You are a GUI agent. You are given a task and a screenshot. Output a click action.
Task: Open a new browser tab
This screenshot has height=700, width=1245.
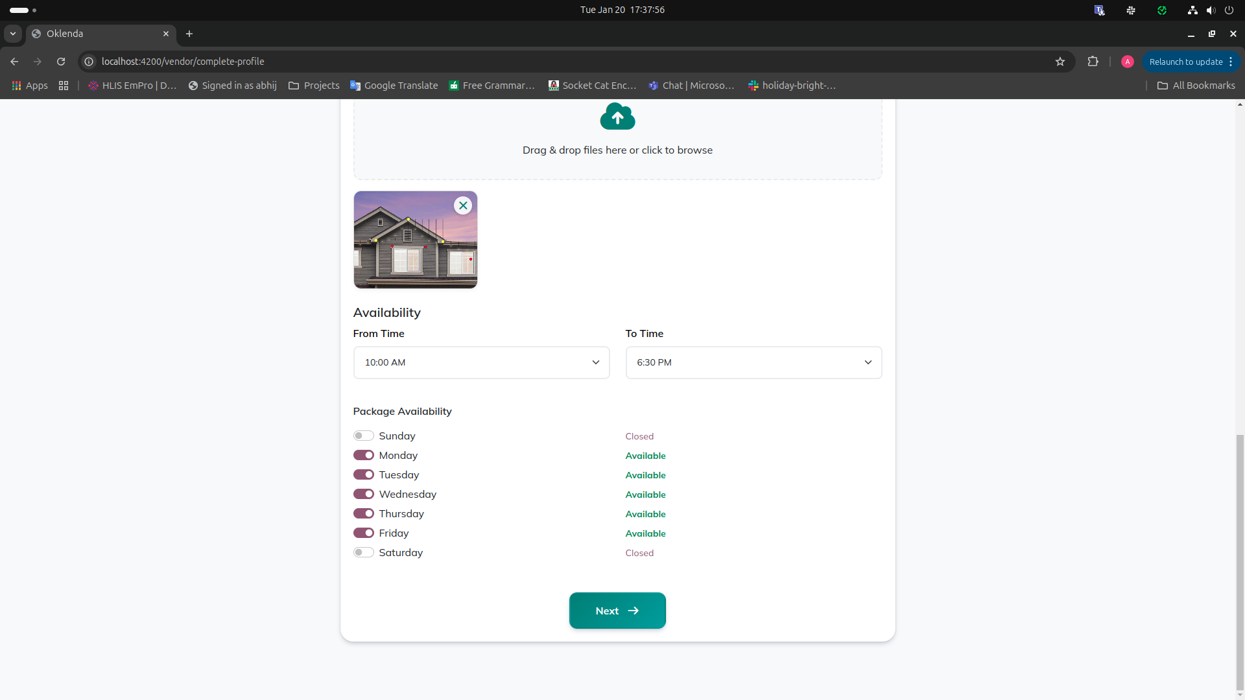click(189, 34)
